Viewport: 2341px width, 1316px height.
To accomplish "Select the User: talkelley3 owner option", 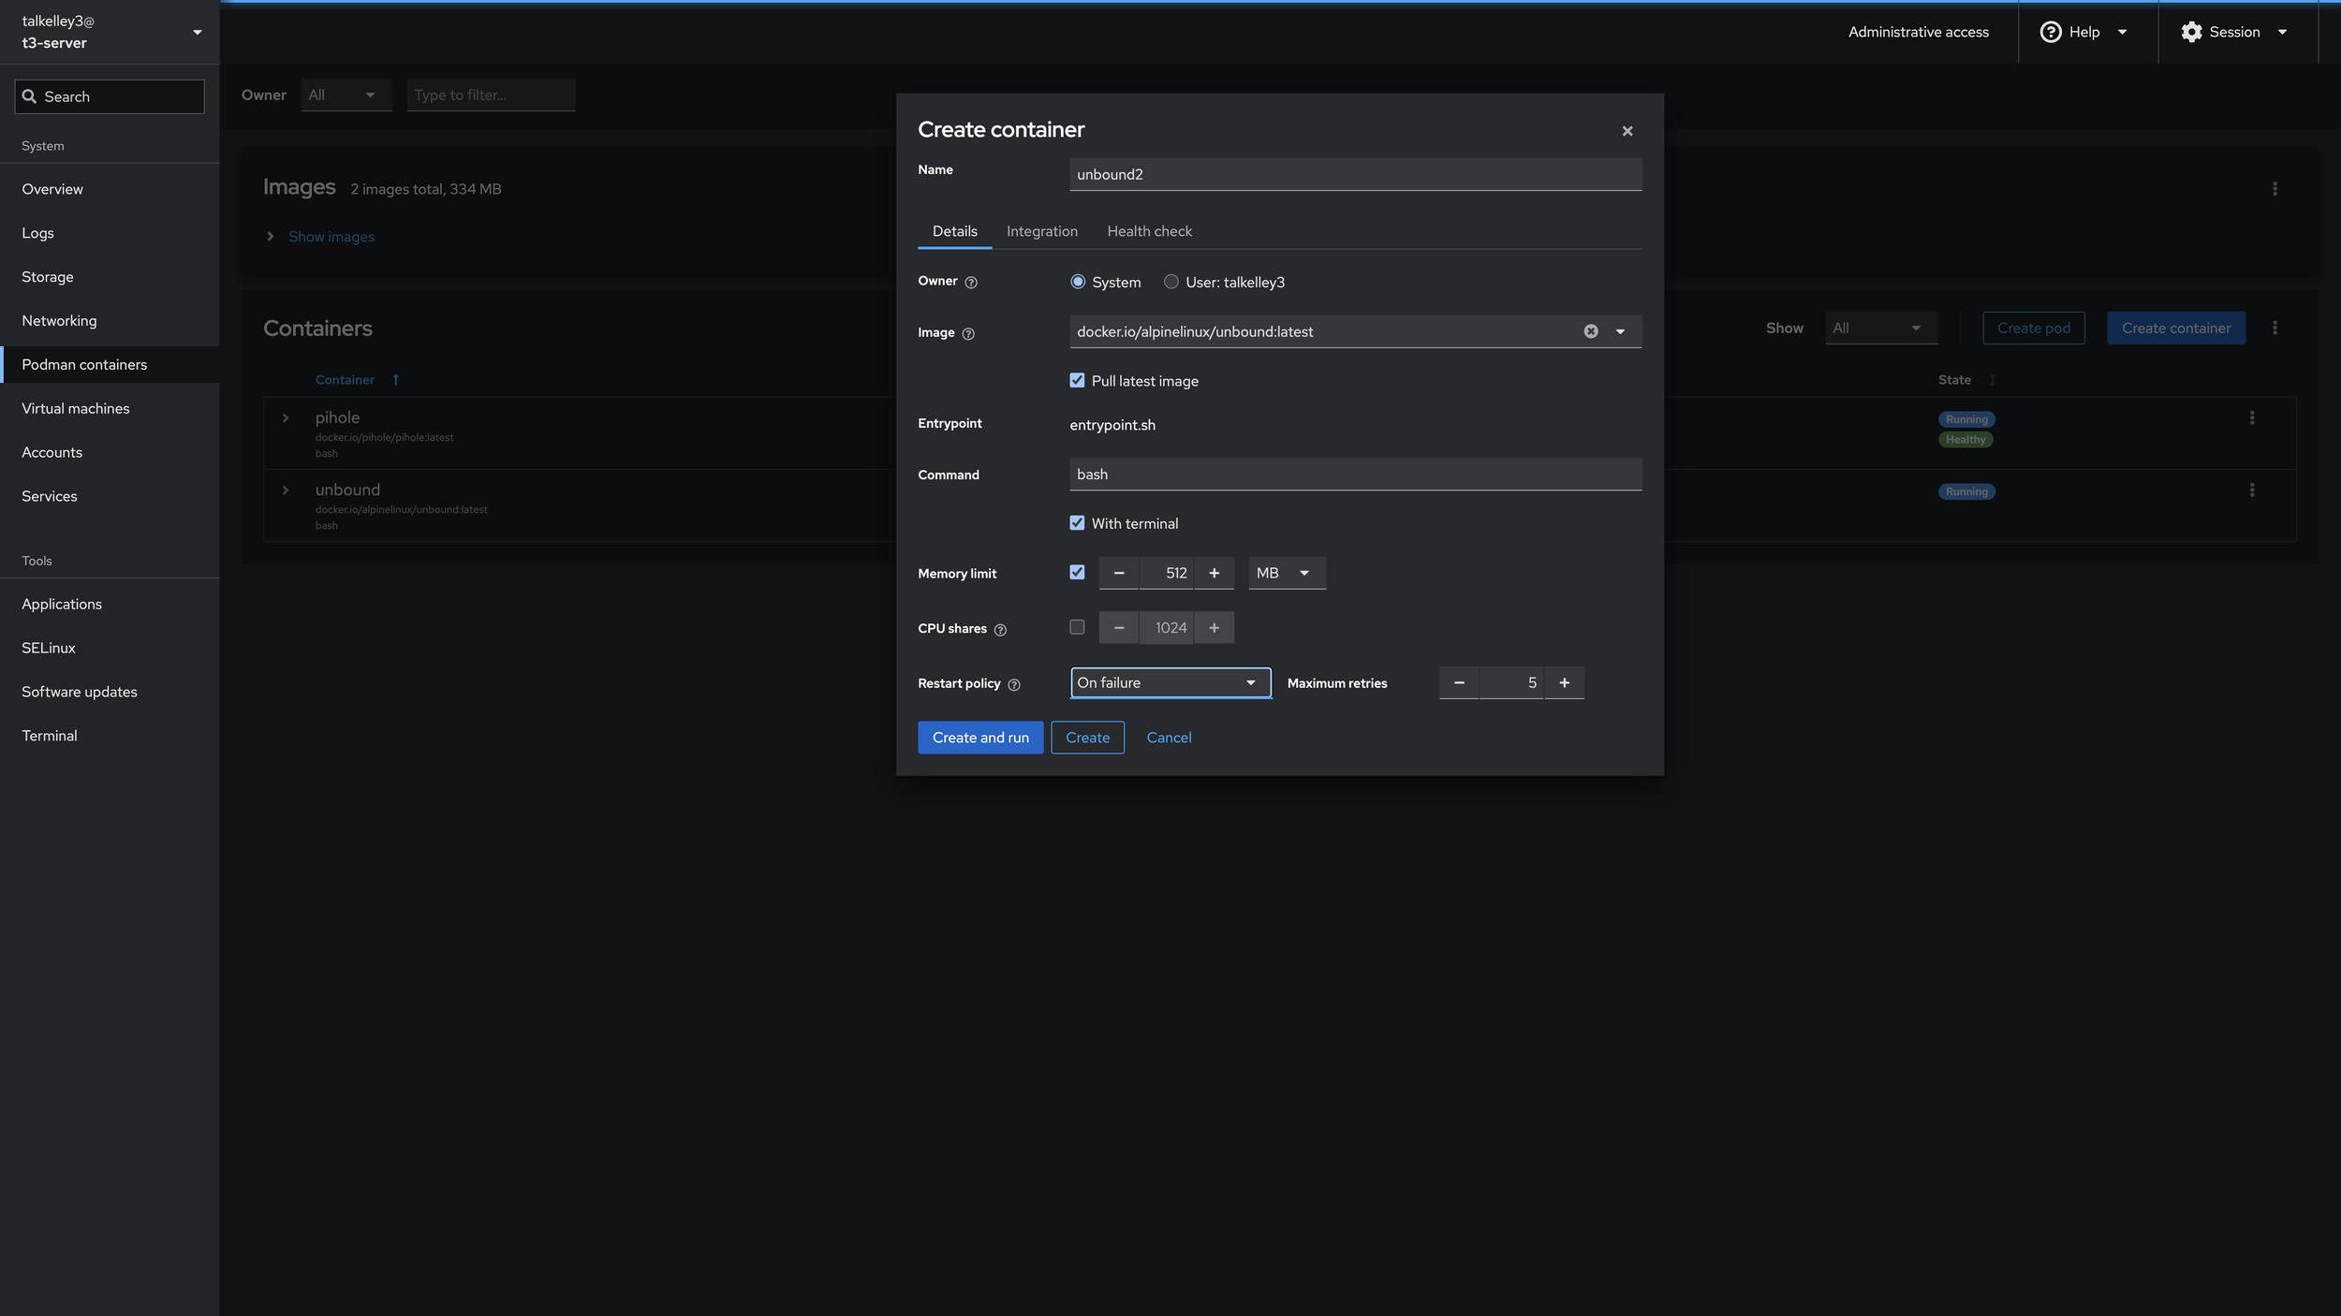I will pyautogui.click(x=1170, y=282).
